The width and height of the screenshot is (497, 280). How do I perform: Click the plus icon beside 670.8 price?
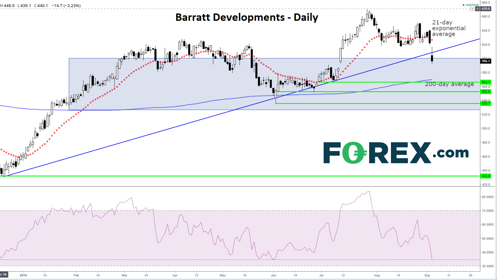[x=477, y=9]
